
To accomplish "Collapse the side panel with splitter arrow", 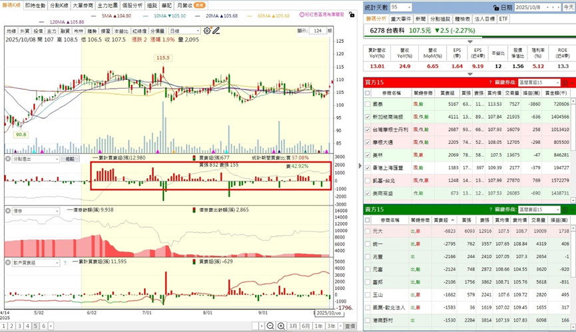I will point(360,166).
